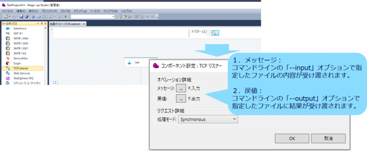This screenshot has height=151, width=367.
Task: Open the toolbox panel options dropdown arrow
Action: click(37, 24)
